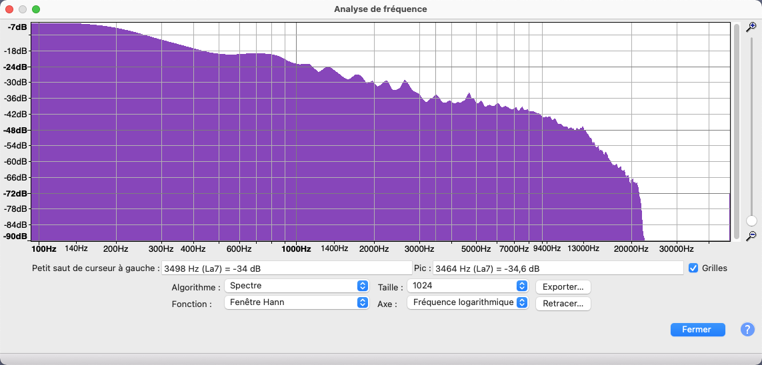Click the -24dB label on level axis
The width and height of the screenshot is (762, 365).
point(15,67)
